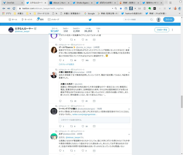This screenshot has height=155, width=183.
Task: Click the browser forward arrow
Action: tap(9, 8)
